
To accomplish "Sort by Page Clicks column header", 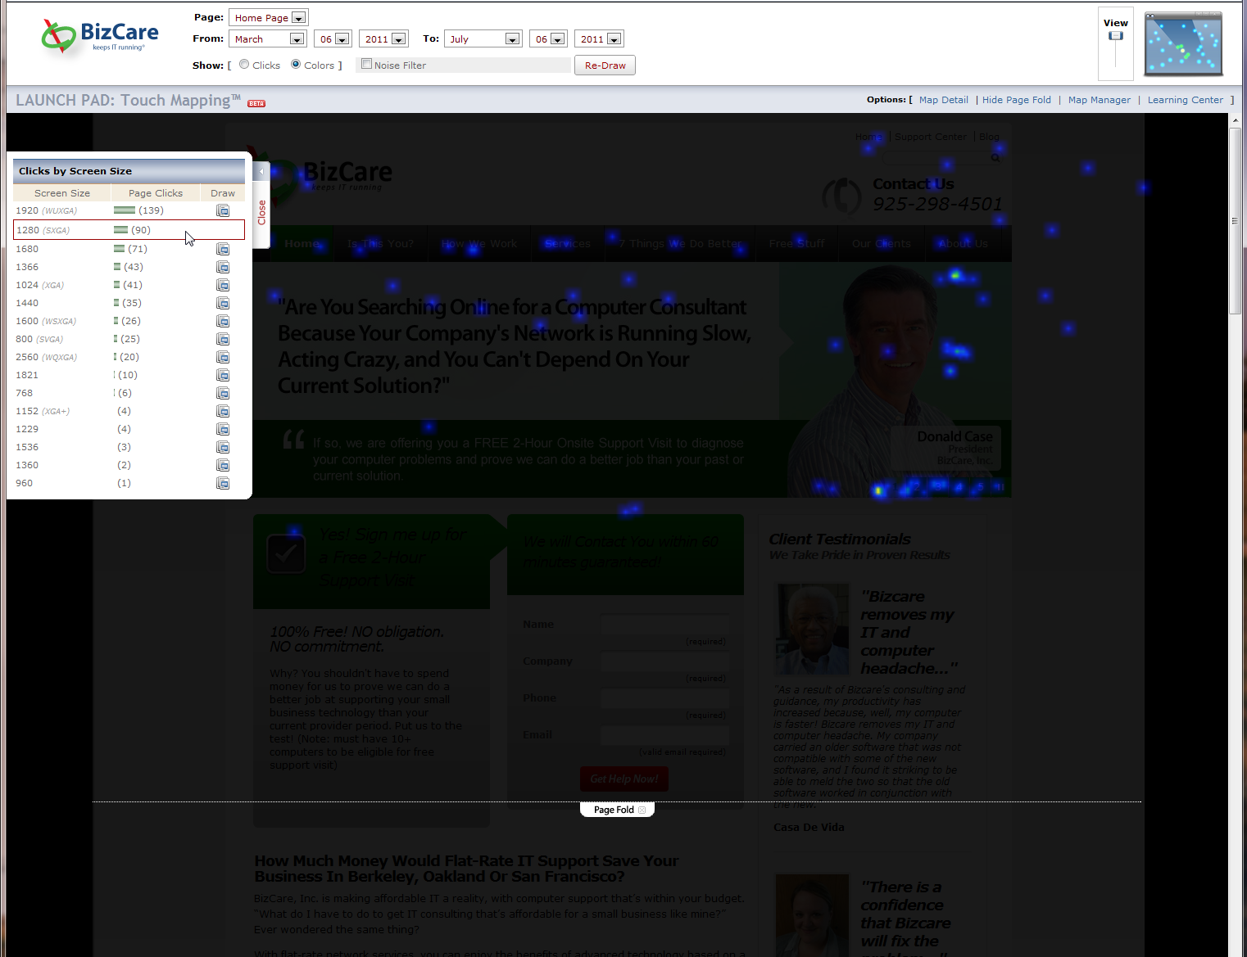I will click(x=156, y=193).
